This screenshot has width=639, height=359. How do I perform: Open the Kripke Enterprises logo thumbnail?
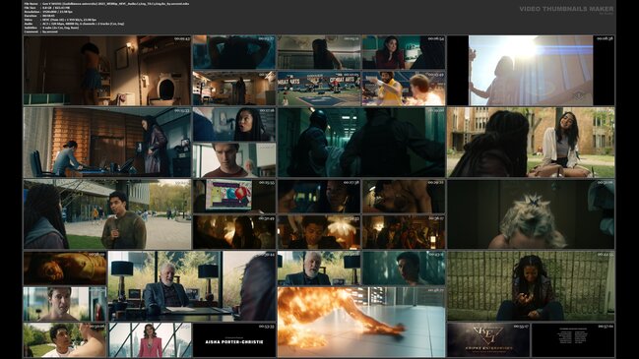(488, 340)
